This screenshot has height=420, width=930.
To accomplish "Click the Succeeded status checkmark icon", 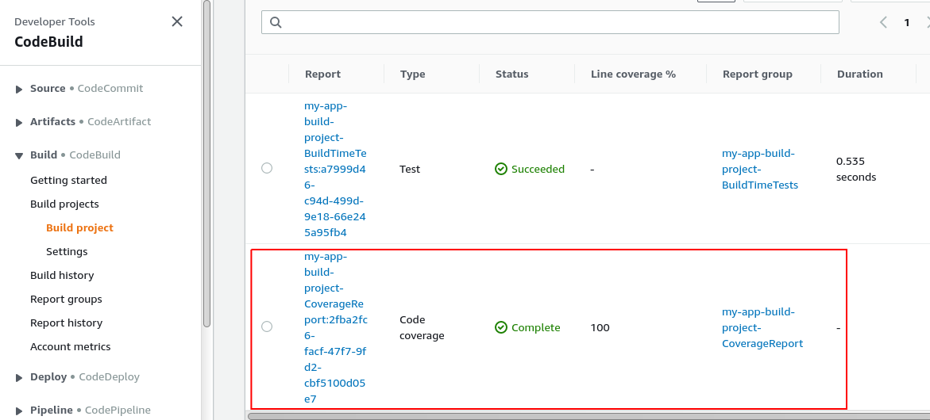I will (501, 169).
